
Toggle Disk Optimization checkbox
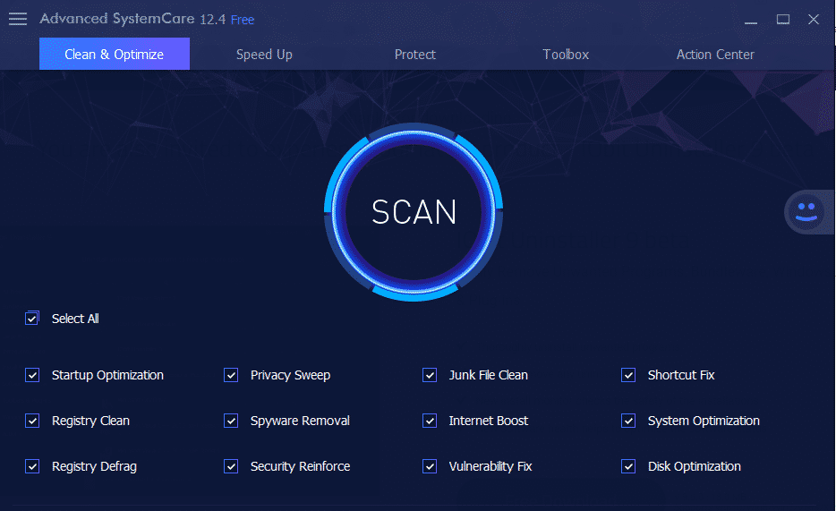point(628,467)
